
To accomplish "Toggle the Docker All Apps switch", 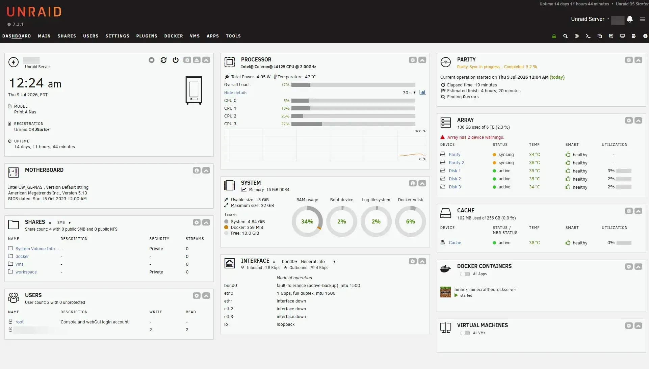I will tap(465, 274).
